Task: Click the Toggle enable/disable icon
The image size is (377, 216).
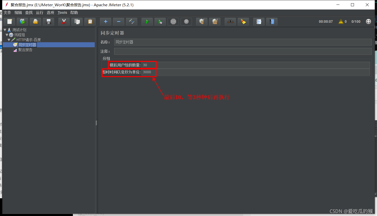Action: (132, 21)
